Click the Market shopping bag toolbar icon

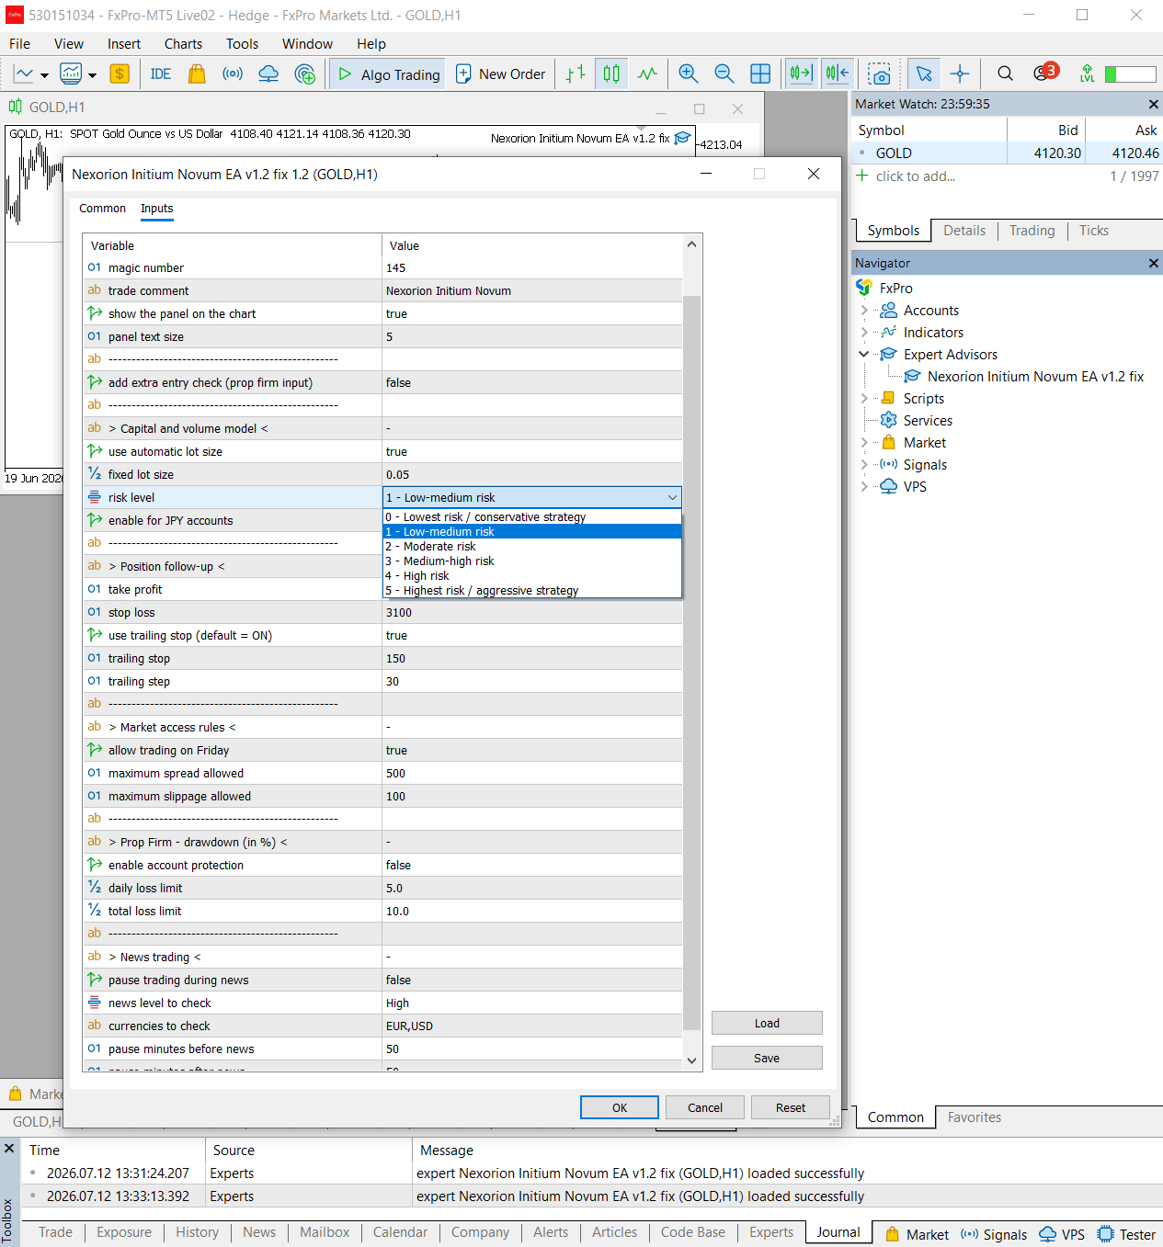197,74
